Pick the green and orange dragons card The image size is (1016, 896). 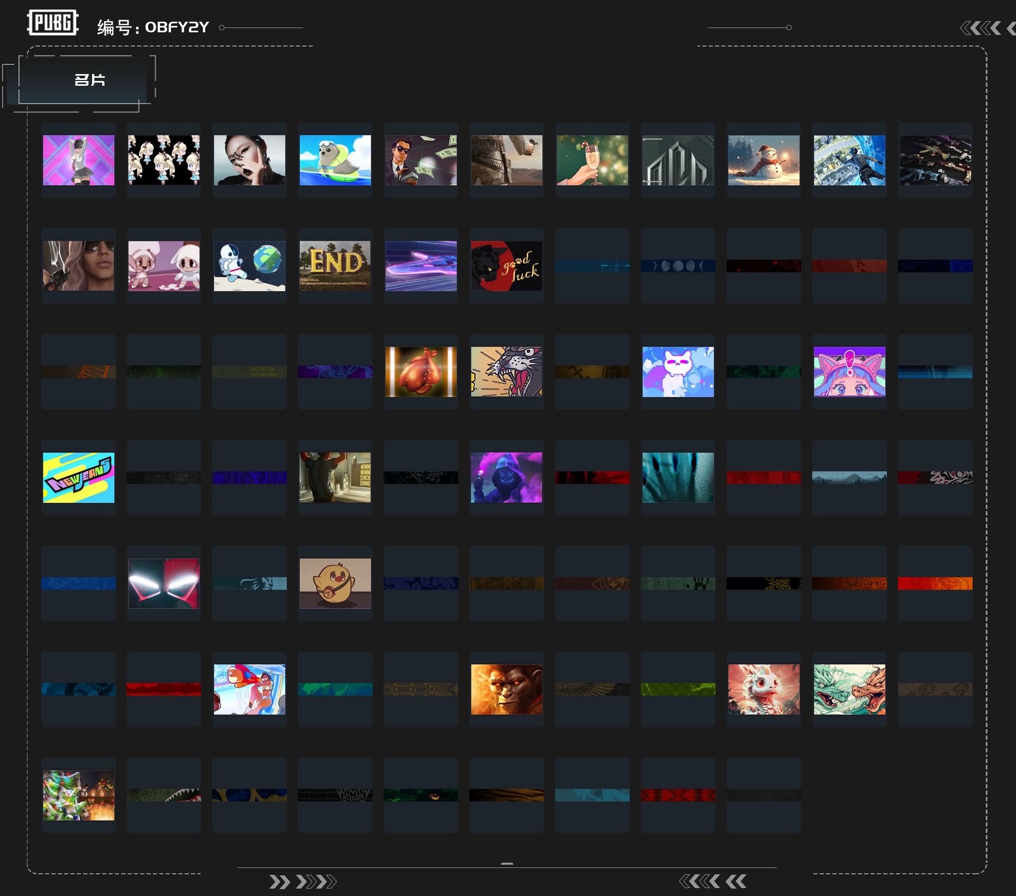[849, 689]
